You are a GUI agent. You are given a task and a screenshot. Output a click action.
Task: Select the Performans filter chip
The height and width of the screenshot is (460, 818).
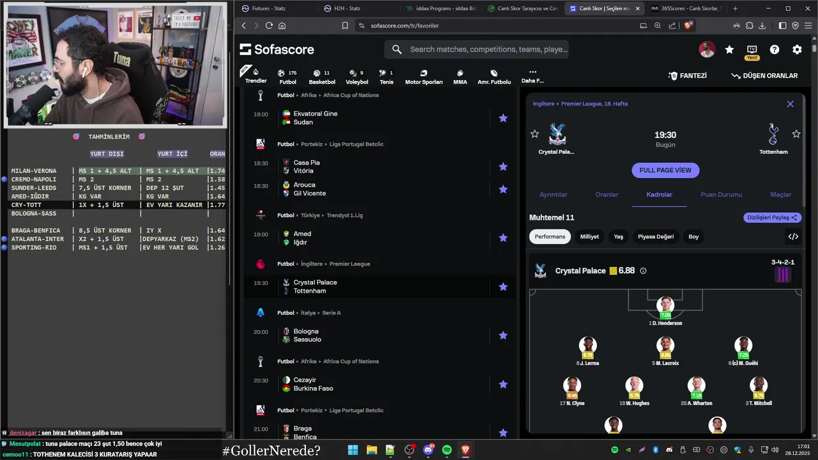pyautogui.click(x=550, y=236)
